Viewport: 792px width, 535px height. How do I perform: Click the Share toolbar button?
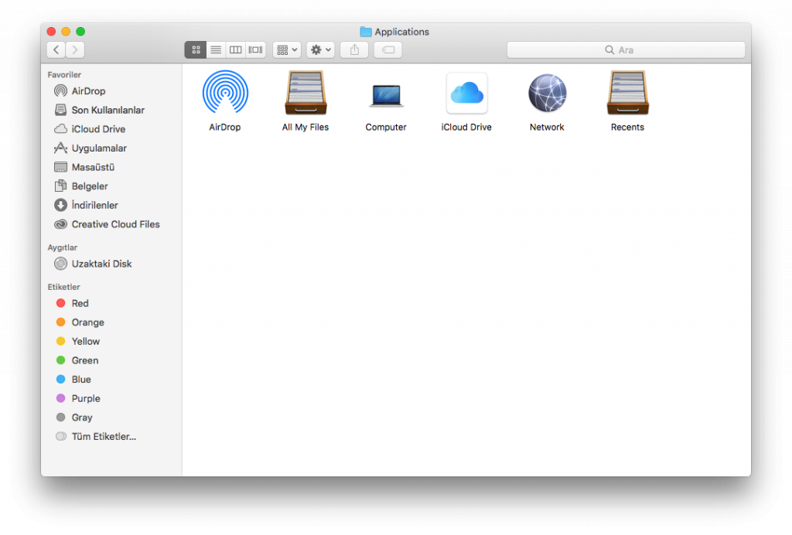point(354,49)
